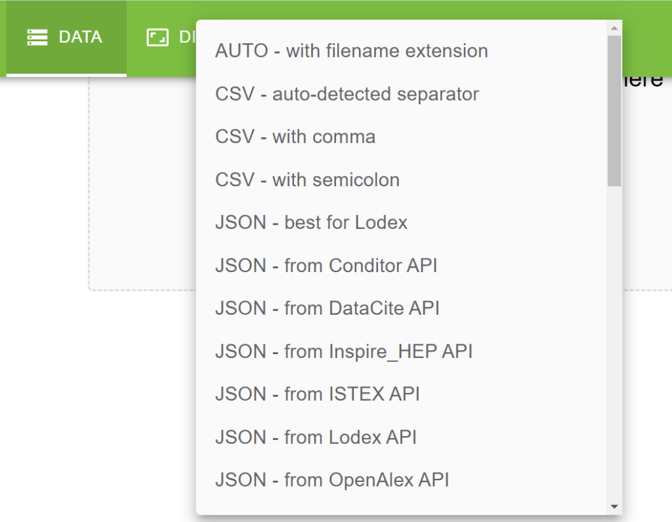Click the DATA tab list icon

click(x=37, y=37)
